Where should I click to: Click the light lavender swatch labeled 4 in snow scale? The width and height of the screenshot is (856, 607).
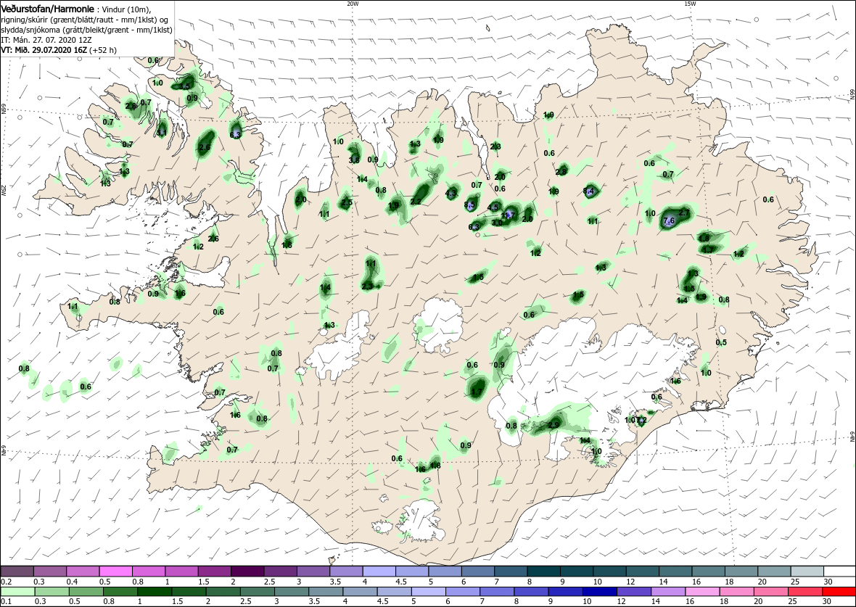379,571
